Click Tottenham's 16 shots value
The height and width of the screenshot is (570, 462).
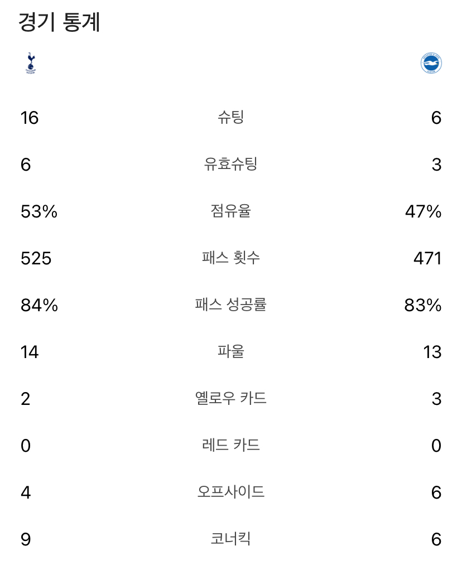[x=30, y=118]
